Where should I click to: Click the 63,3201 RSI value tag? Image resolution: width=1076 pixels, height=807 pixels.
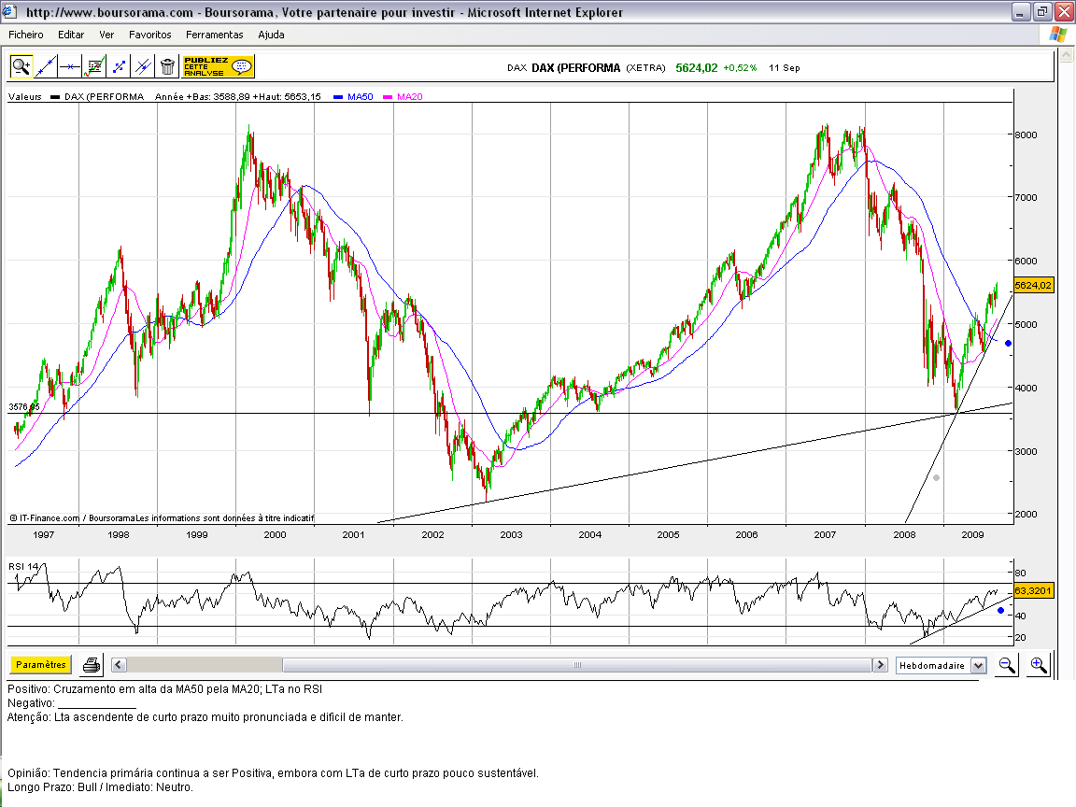pos(1033,590)
